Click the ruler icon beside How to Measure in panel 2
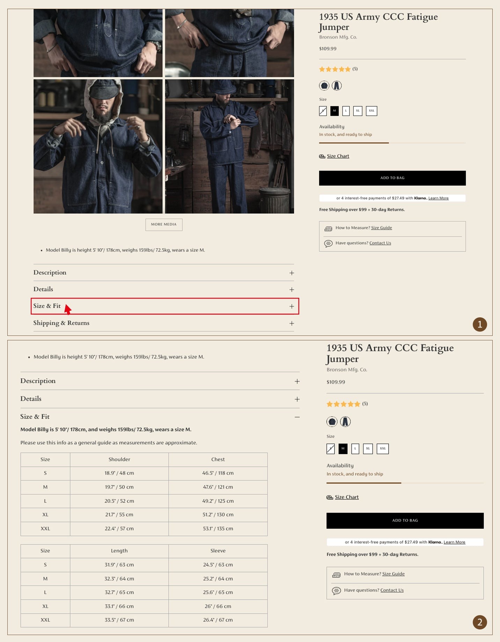Screen dimensions: 500x642 [336, 574]
